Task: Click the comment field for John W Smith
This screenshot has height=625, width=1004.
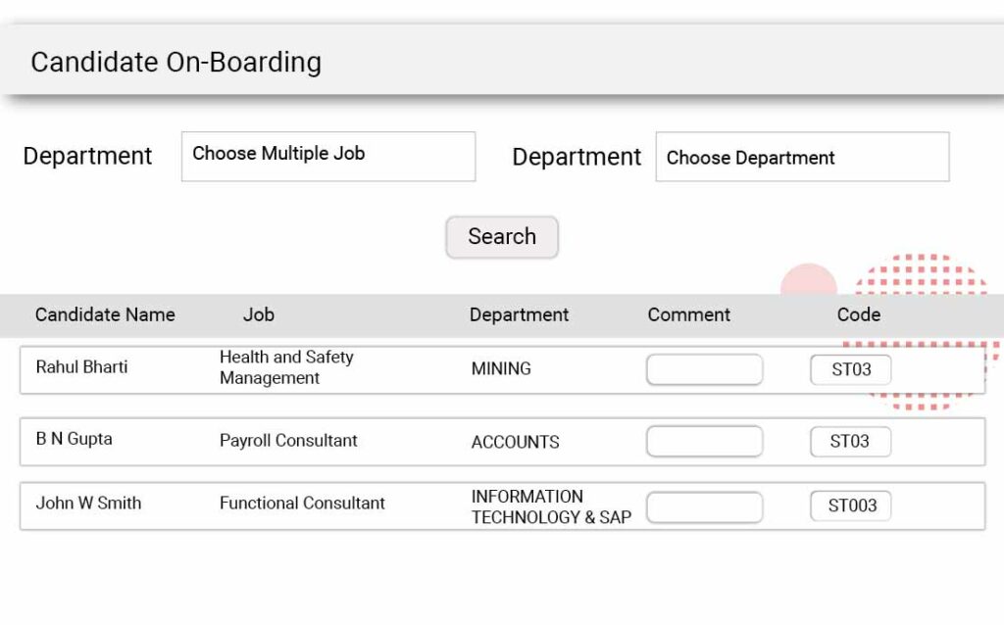Action: [704, 506]
